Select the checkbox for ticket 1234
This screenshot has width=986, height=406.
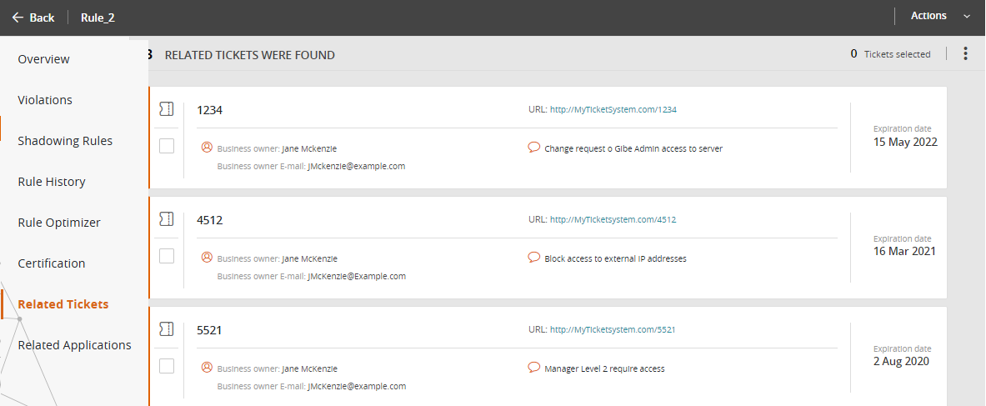167,146
